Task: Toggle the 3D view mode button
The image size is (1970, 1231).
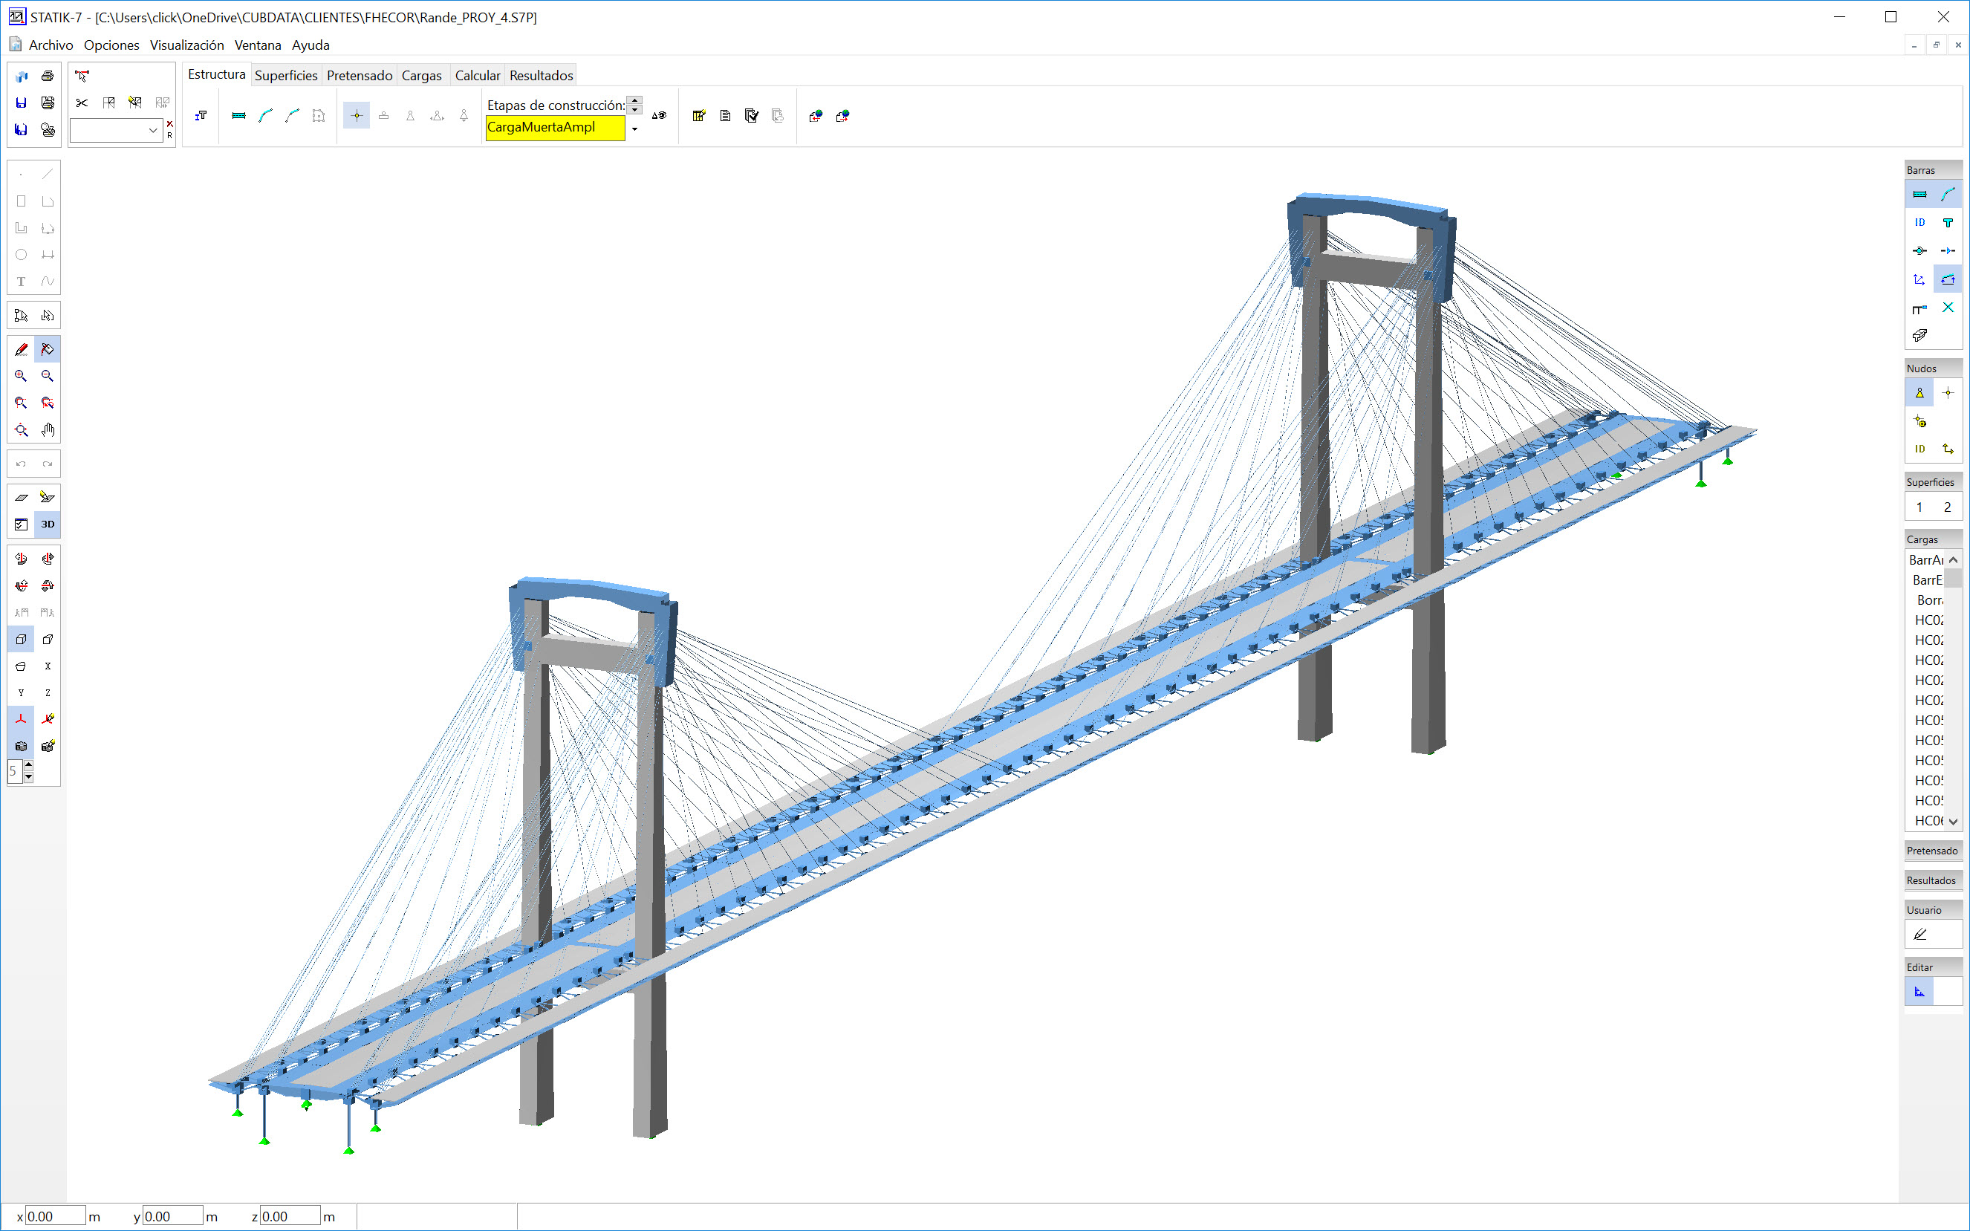Action: [x=48, y=524]
